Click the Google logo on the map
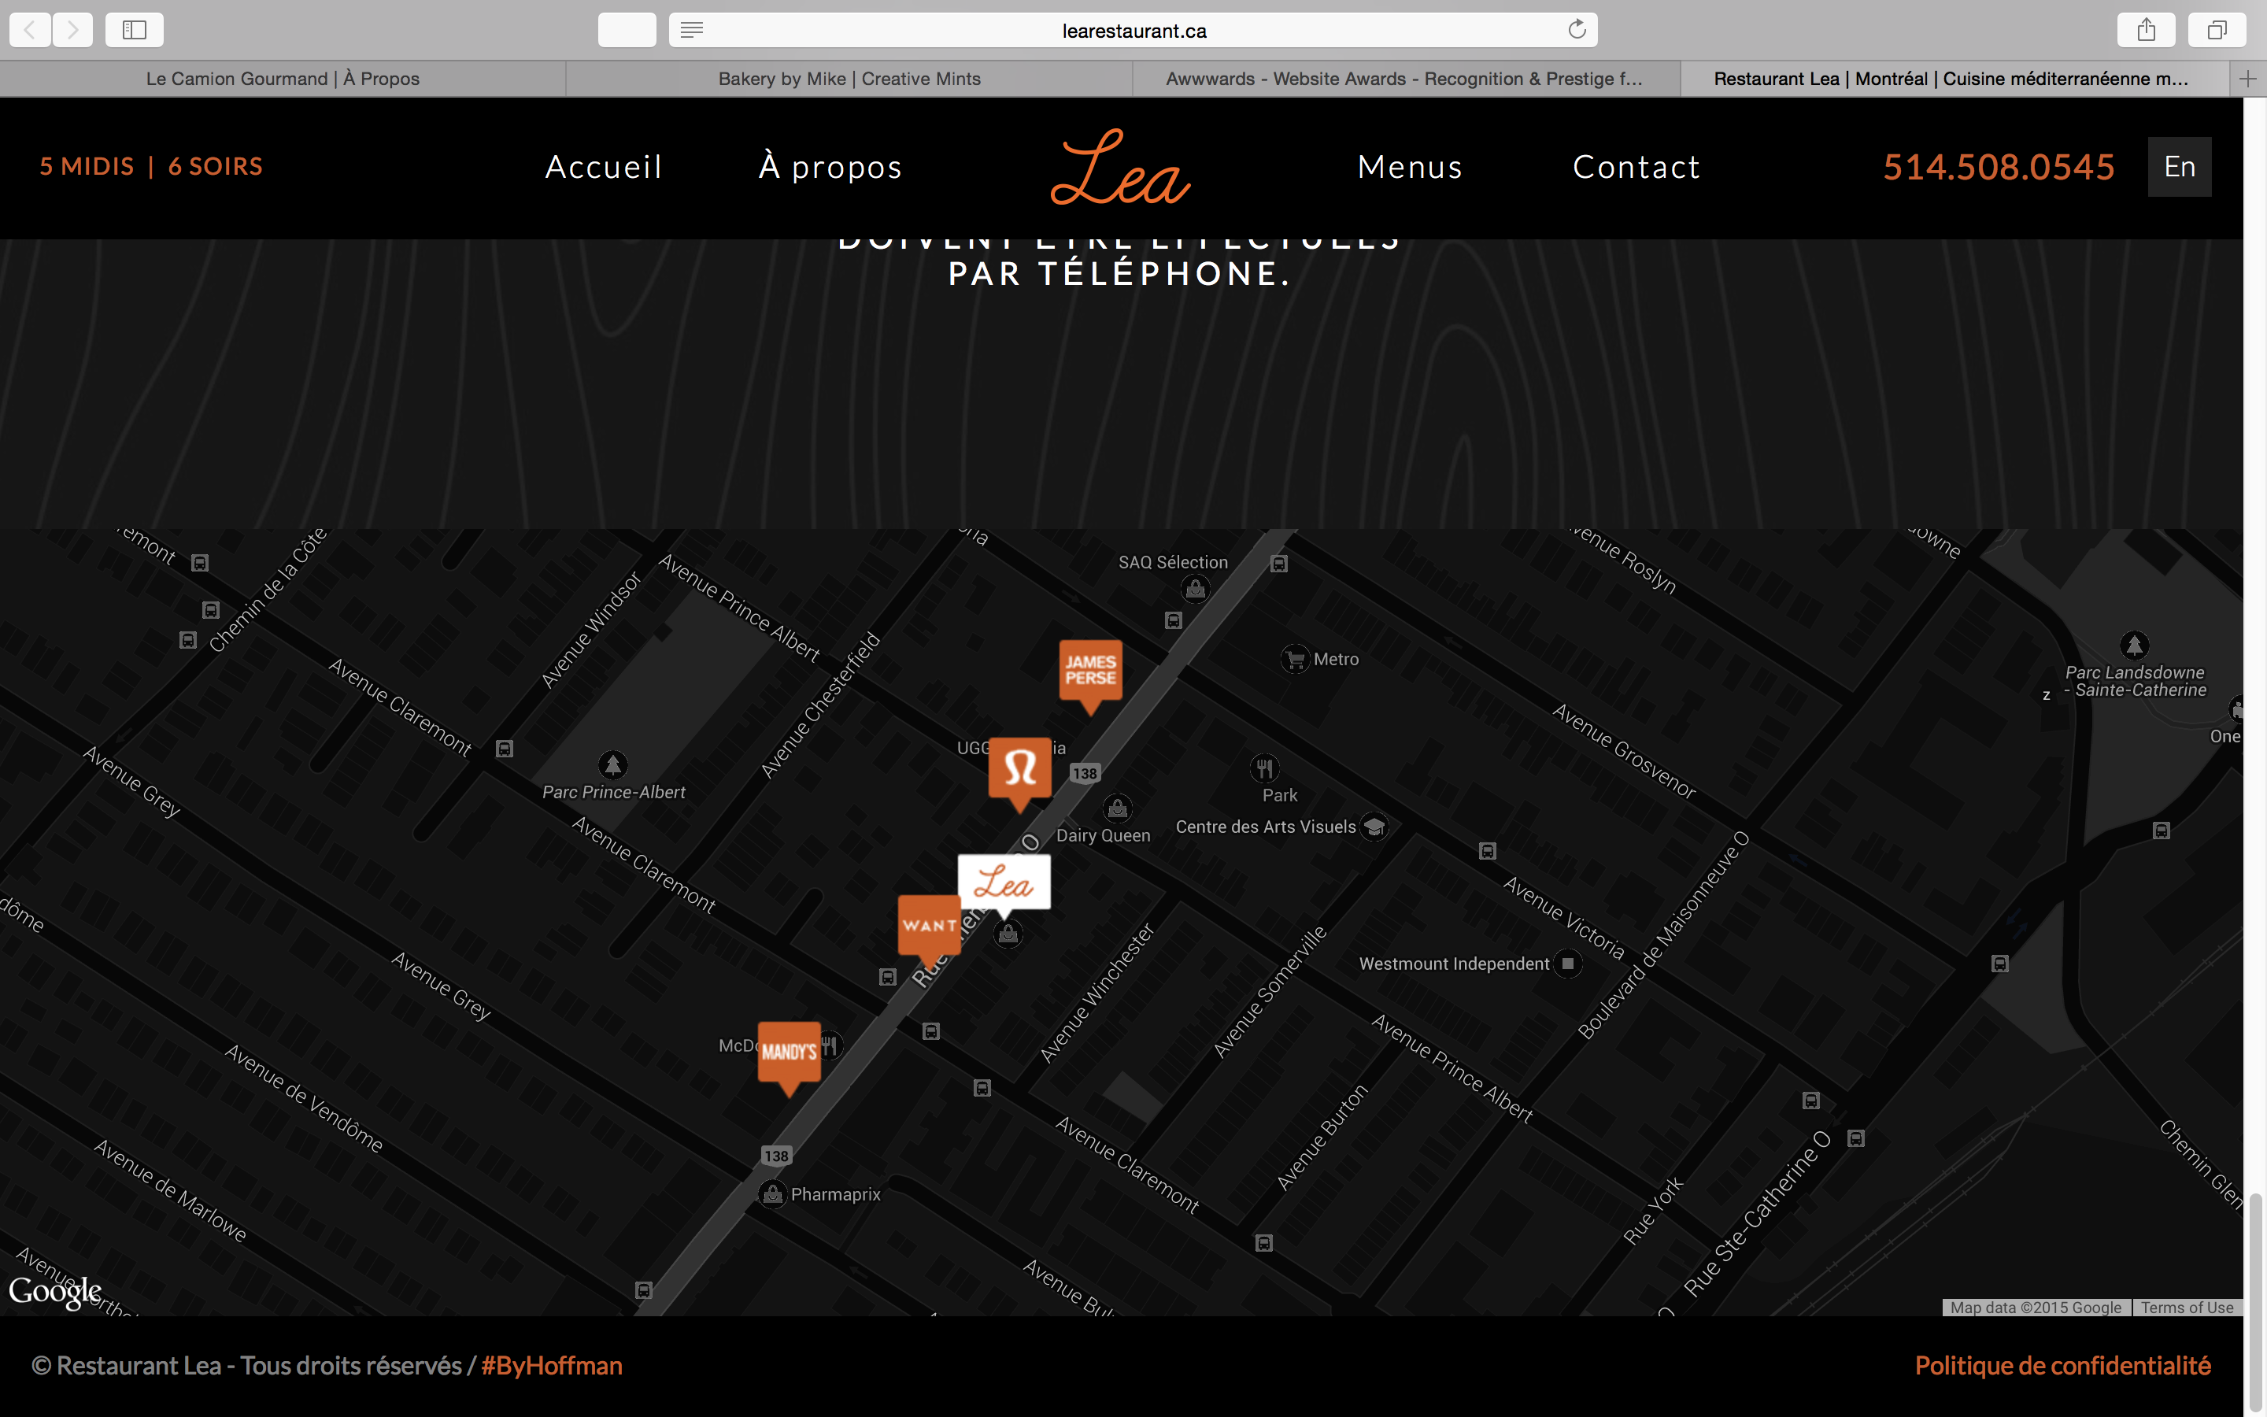Viewport: 2267px width, 1417px height. pos(55,1293)
